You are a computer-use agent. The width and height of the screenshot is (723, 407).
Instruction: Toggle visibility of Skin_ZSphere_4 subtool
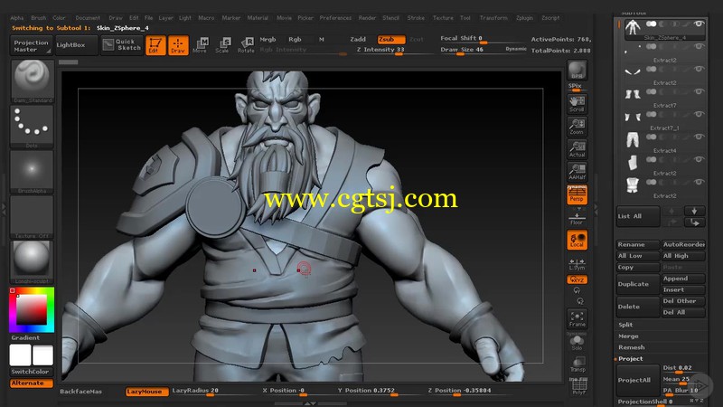699,24
